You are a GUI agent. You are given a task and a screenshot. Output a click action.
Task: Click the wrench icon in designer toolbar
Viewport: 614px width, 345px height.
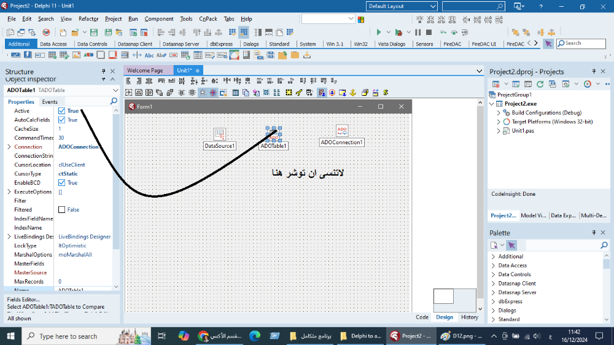click(x=299, y=93)
